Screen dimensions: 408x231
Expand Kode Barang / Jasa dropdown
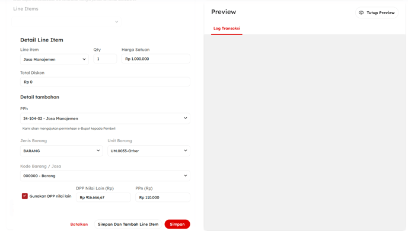(x=105, y=176)
